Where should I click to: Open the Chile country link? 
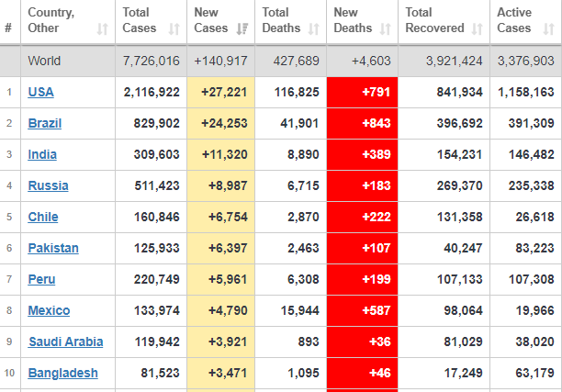point(43,217)
